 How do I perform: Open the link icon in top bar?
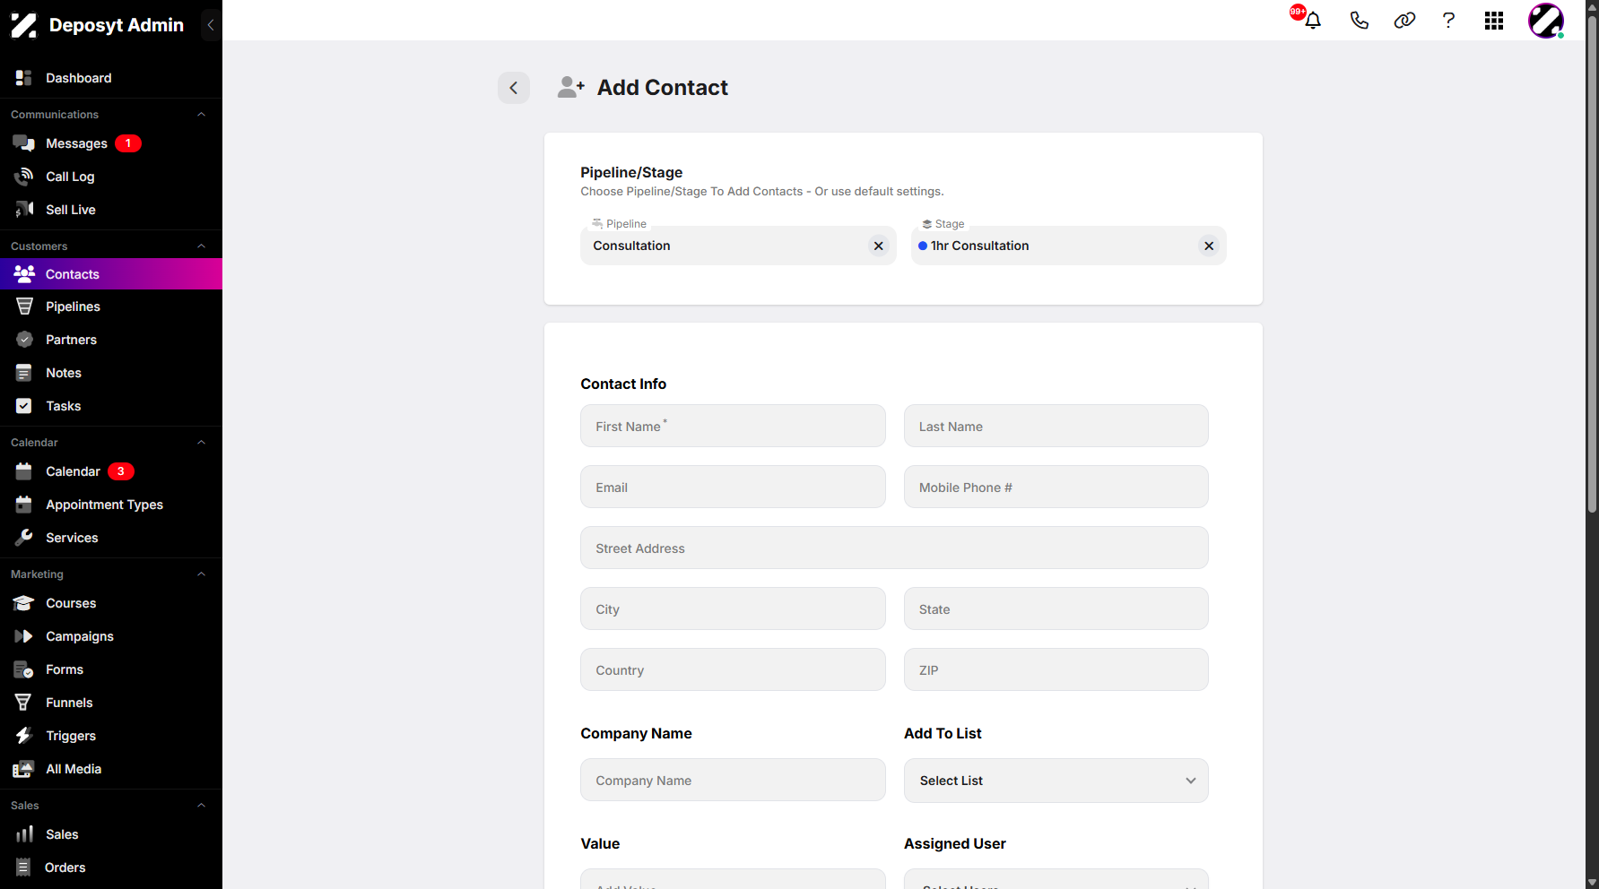point(1404,21)
